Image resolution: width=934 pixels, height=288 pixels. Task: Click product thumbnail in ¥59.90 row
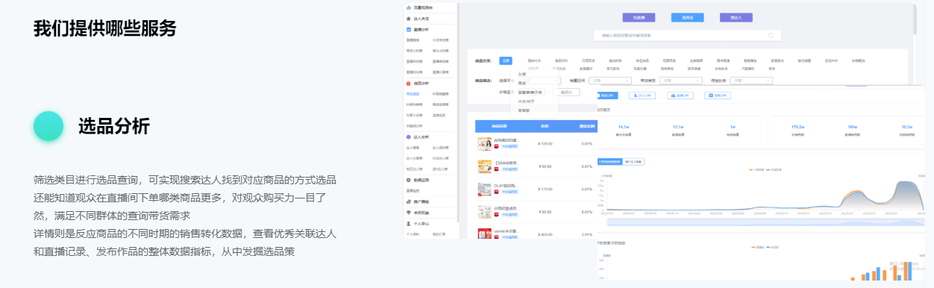click(x=484, y=212)
